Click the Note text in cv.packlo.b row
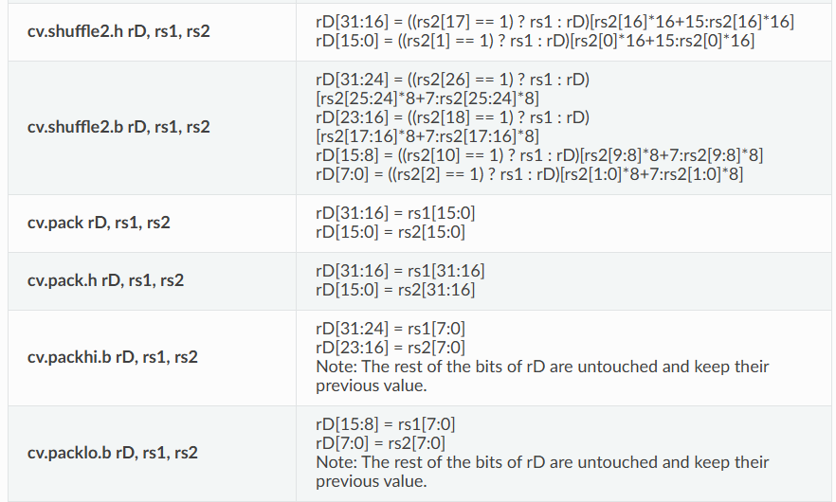The image size is (836, 502). 542,472
